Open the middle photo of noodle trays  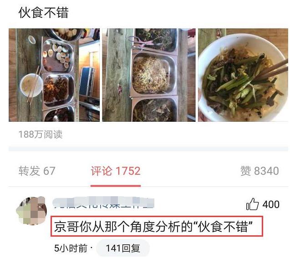(149, 75)
